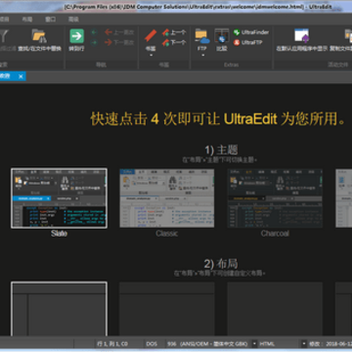Select the Slate theme thumbnail

59,198
